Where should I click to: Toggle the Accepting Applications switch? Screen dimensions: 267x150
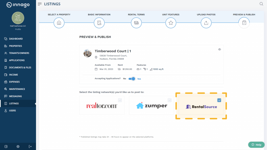(132, 79)
